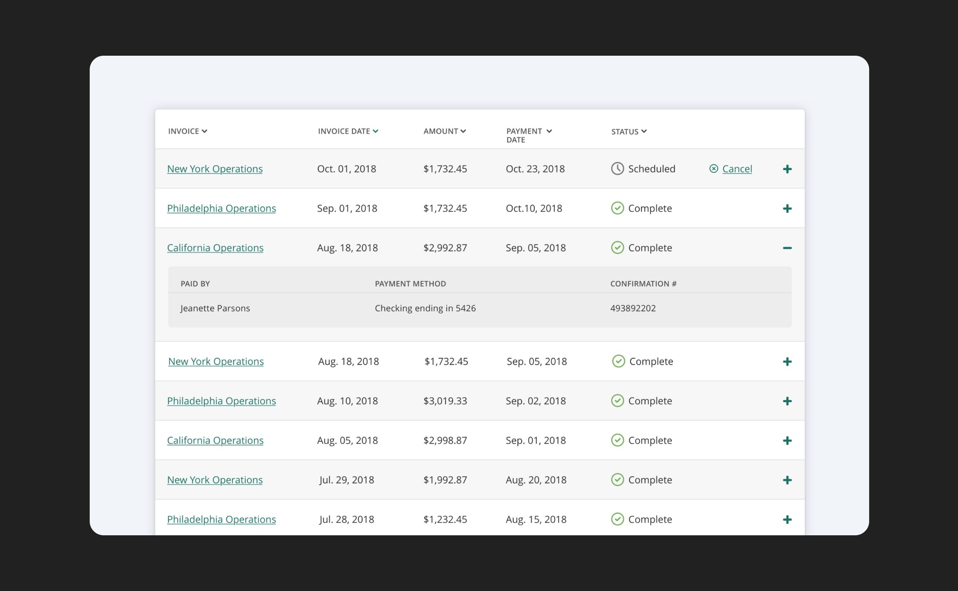Viewport: 958px width, 591px height.
Task: Open California Operations invoice for $2,992.87
Action: [215, 248]
